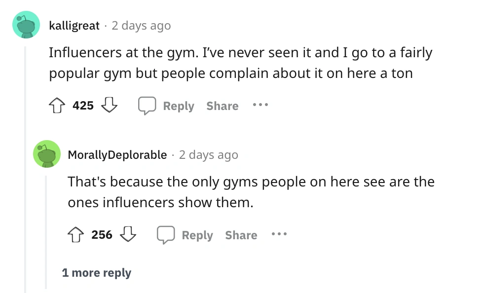Open the overflow menu on MorallyDeplorable's reply

[x=279, y=235]
